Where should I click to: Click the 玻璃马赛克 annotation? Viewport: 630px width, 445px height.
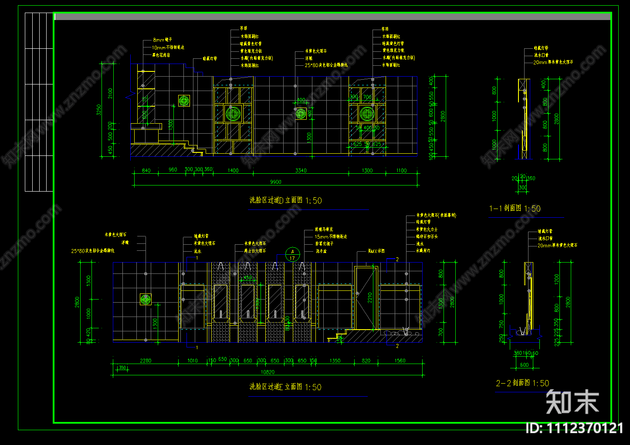324,229
